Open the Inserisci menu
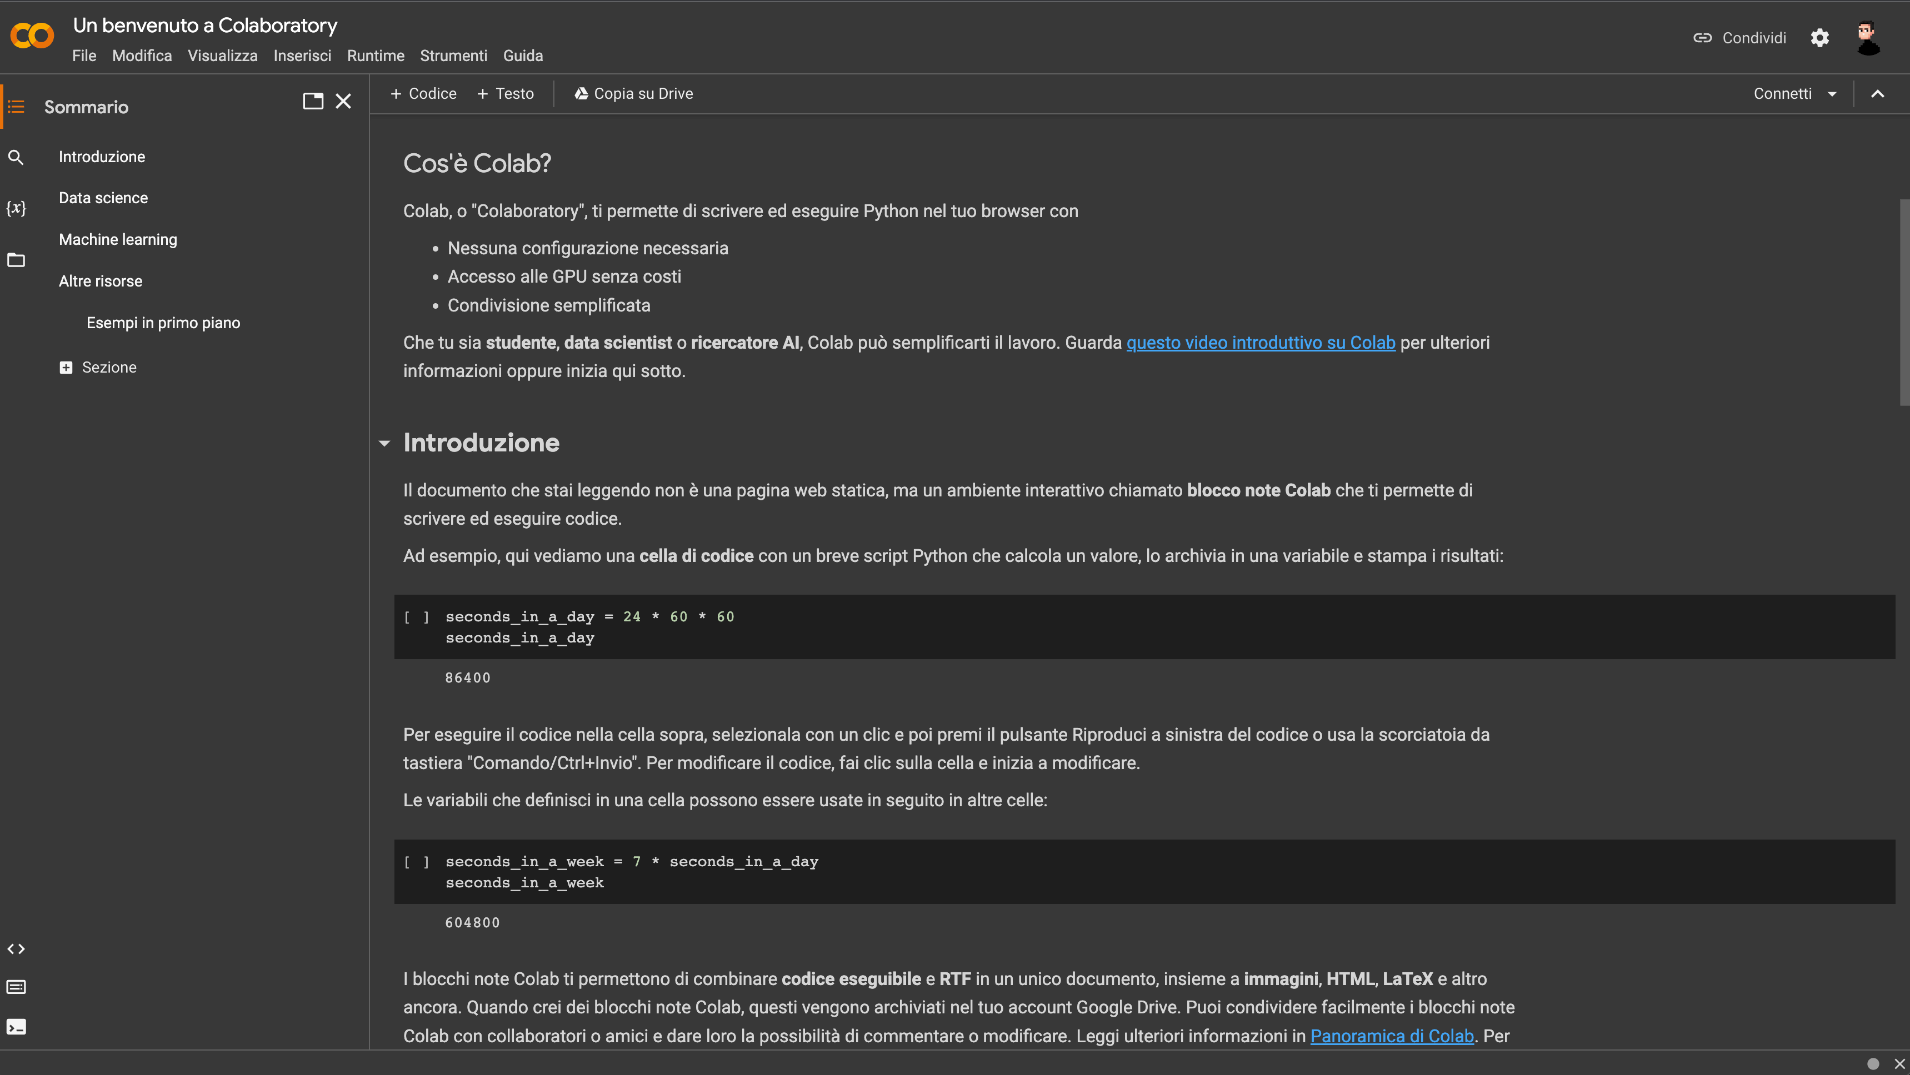This screenshot has height=1075, width=1910. [302, 56]
